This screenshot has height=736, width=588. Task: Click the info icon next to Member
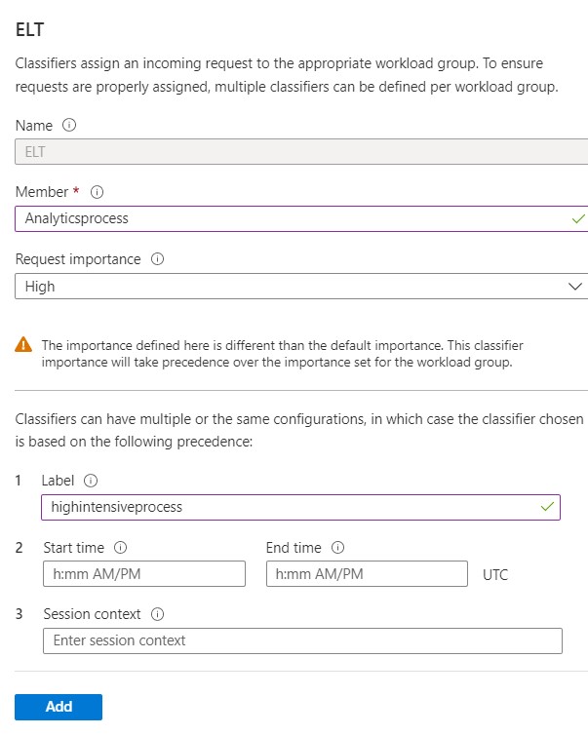97,193
